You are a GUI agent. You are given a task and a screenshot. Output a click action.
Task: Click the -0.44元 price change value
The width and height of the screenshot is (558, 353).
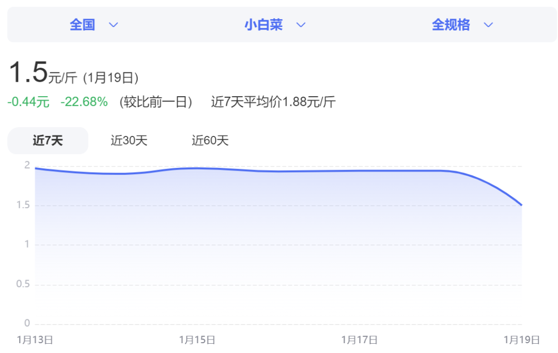[x=28, y=102]
